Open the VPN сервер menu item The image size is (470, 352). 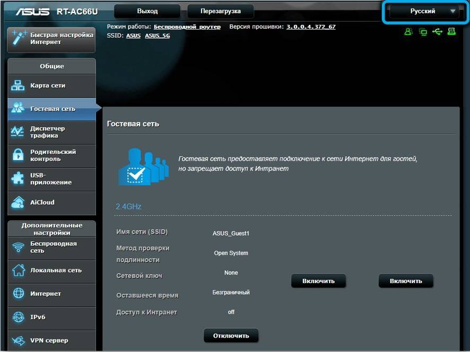49,340
